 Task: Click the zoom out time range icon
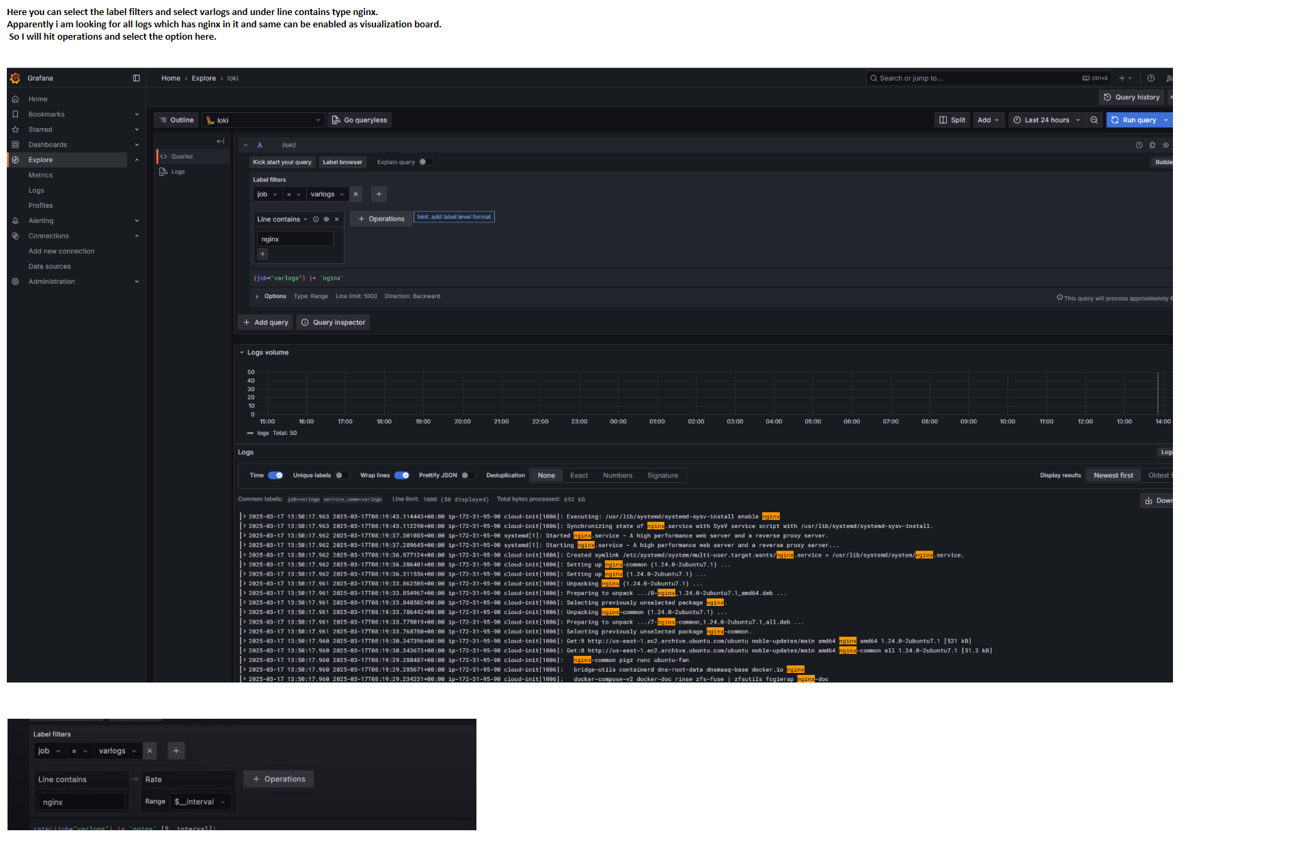(1094, 120)
